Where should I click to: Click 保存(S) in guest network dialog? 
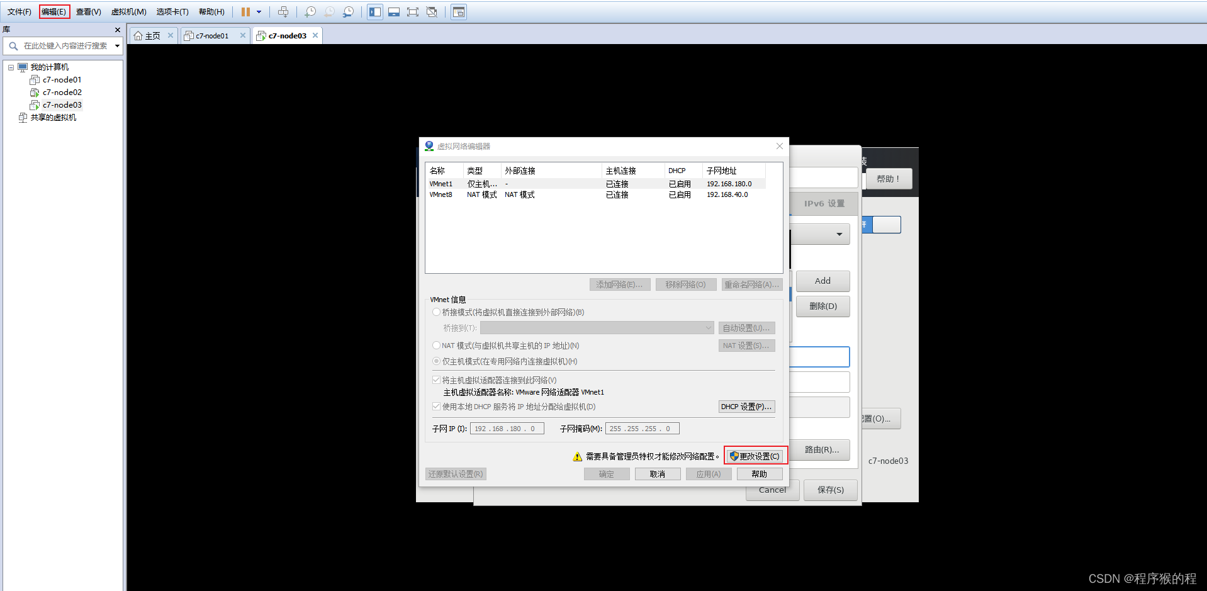pyautogui.click(x=831, y=490)
